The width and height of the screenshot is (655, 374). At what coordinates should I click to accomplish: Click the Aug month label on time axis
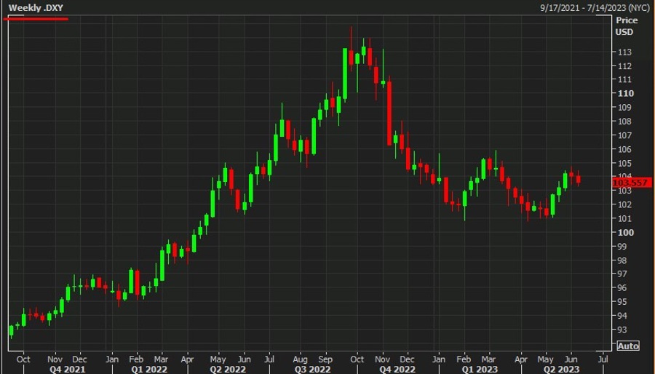(300, 359)
